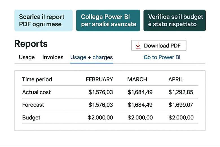Click April actual cost value $1,292,85
Image resolution: width=220 pixels, height=147 pixels.
(181, 92)
